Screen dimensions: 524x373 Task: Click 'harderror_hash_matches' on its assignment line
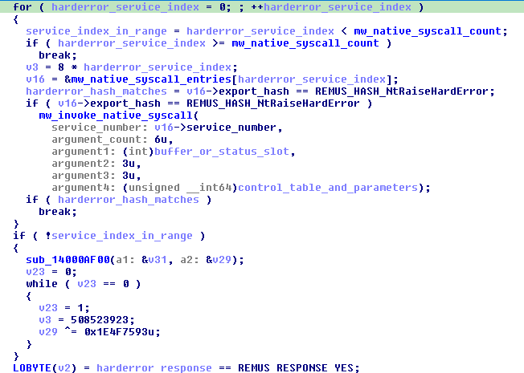(x=96, y=91)
